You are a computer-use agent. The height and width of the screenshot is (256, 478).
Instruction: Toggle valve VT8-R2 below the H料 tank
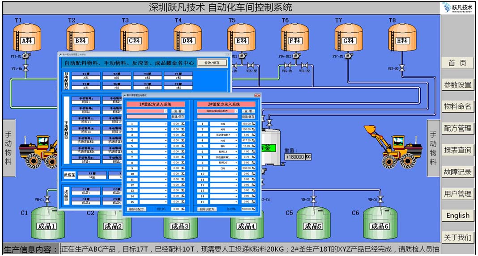pos(402,68)
